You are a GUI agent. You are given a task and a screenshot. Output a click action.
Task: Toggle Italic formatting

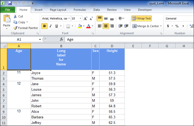[50, 26]
